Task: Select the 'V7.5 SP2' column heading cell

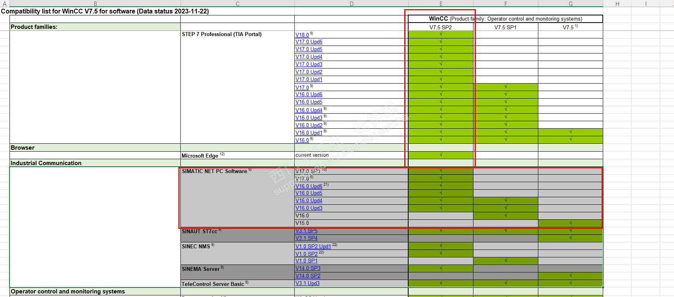Action: point(441,27)
